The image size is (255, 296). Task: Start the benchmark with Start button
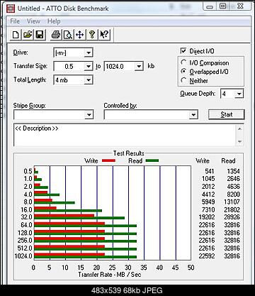[x=227, y=114]
